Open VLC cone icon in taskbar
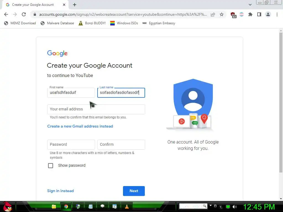 coord(127,206)
